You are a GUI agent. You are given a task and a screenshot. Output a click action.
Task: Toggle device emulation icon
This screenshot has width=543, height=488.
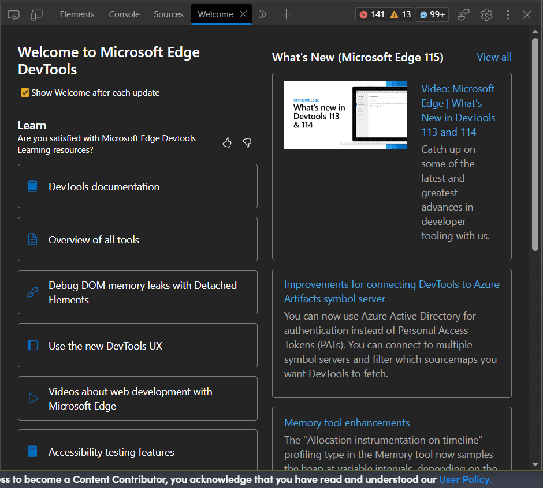37,14
